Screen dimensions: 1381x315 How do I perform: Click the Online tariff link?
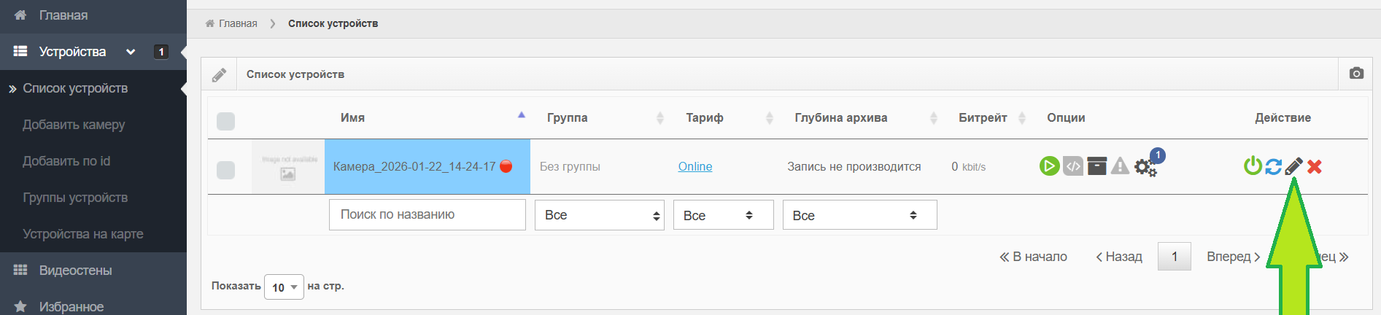(695, 166)
